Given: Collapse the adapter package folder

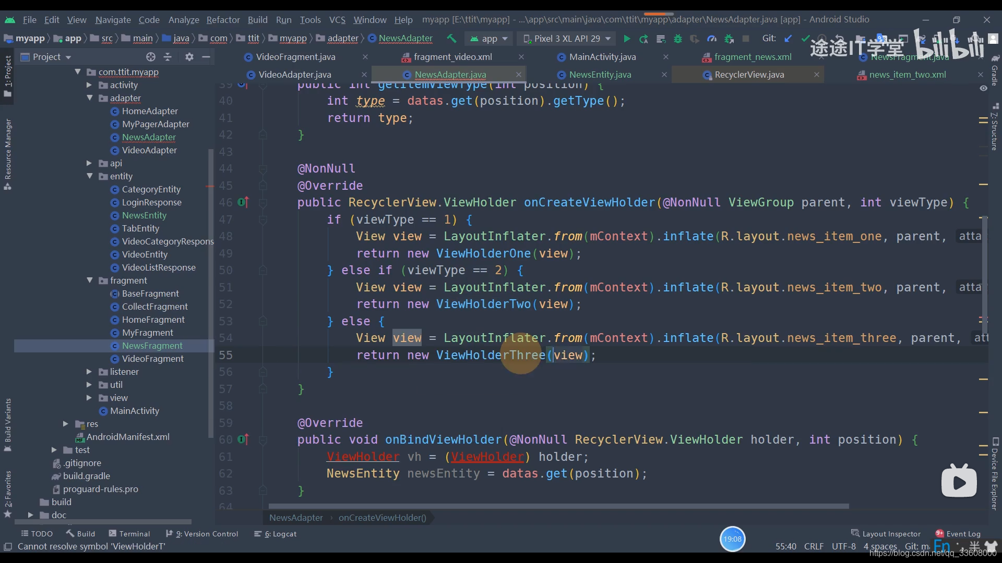Looking at the screenshot, I should (89, 98).
